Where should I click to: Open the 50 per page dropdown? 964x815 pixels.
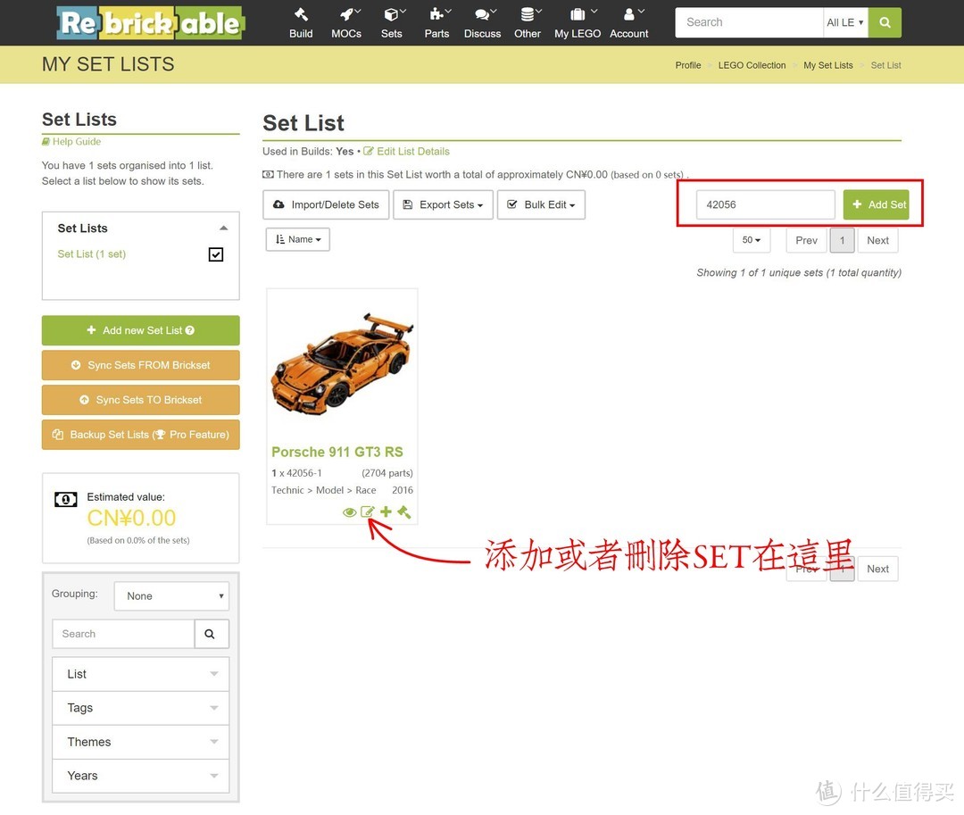pos(751,240)
